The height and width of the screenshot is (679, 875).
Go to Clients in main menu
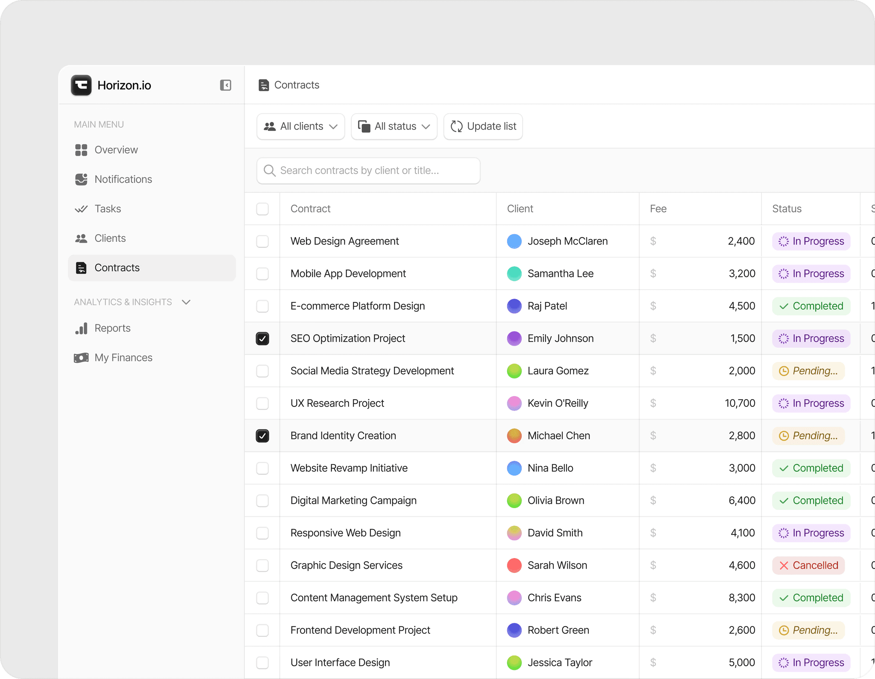(110, 238)
